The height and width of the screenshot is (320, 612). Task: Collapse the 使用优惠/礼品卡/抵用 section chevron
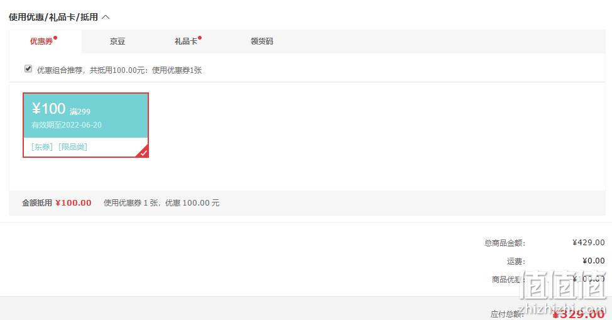106,17
